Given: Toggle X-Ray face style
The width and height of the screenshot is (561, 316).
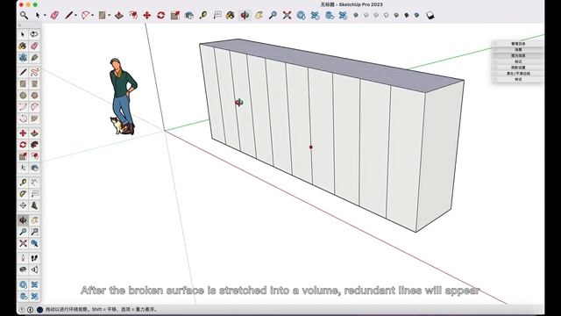Looking at the screenshot, I should pyautogui.click(x=356, y=15).
